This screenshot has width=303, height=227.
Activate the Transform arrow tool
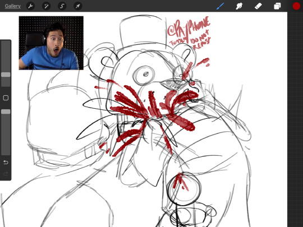[77, 6]
